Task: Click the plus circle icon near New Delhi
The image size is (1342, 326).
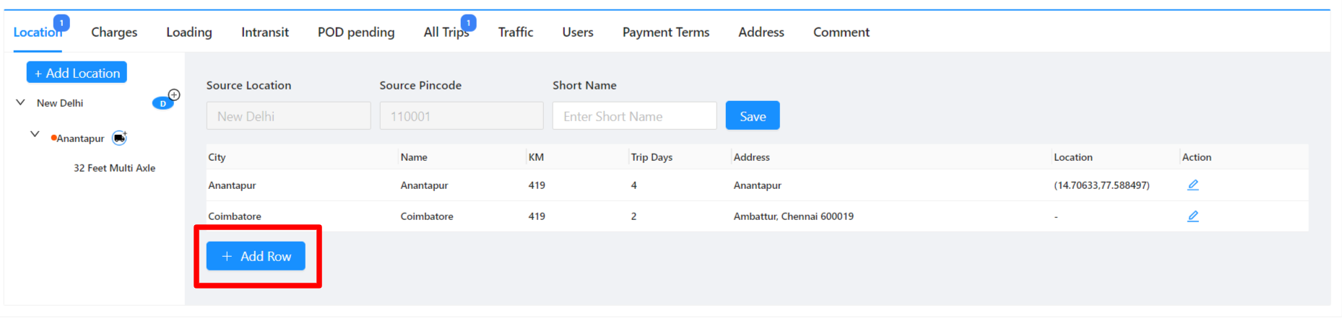Action: pos(174,94)
